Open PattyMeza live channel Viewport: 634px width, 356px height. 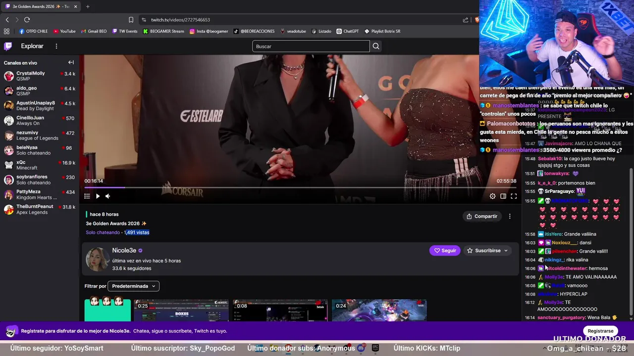[x=40, y=194]
